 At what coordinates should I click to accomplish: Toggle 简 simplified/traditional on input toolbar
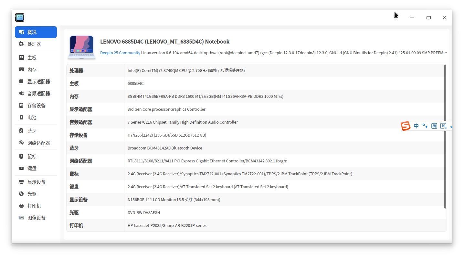tap(434, 126)
